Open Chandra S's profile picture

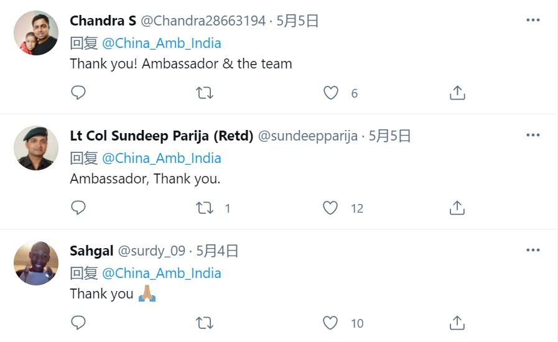36,33
